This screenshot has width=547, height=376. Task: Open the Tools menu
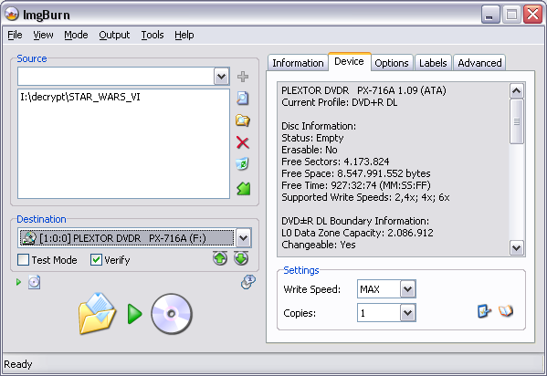pyautogui.click(x=153, y=35)
